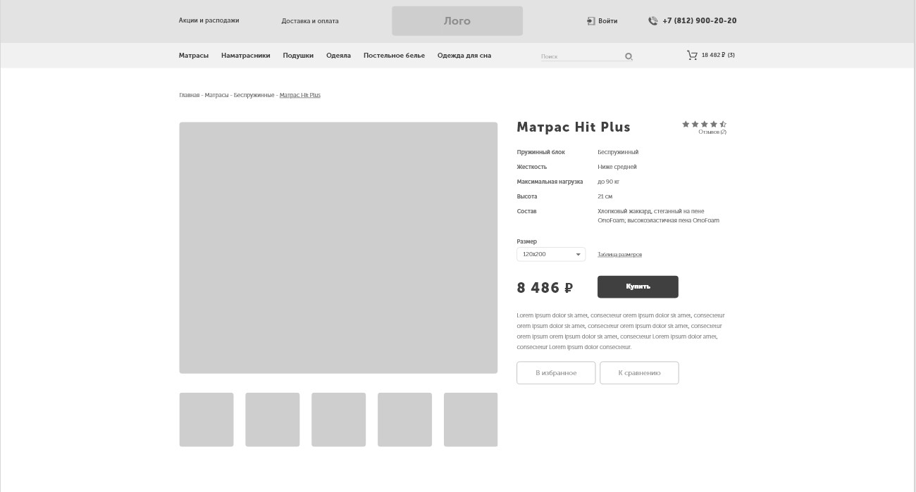The height and width of the screenshot is (492, 916).
Task: Click the Беспружинный spec value
Action: [618, 152]
